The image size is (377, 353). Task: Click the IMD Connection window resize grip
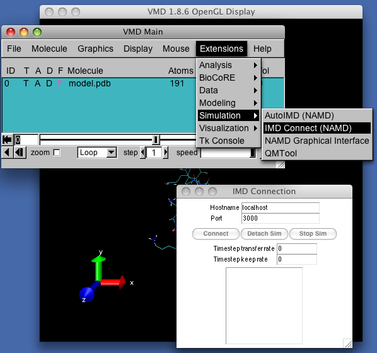(x=347, y=343)
